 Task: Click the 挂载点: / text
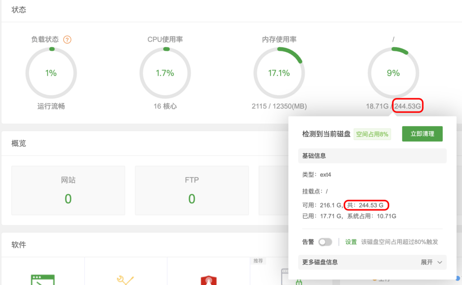[315, 191]
